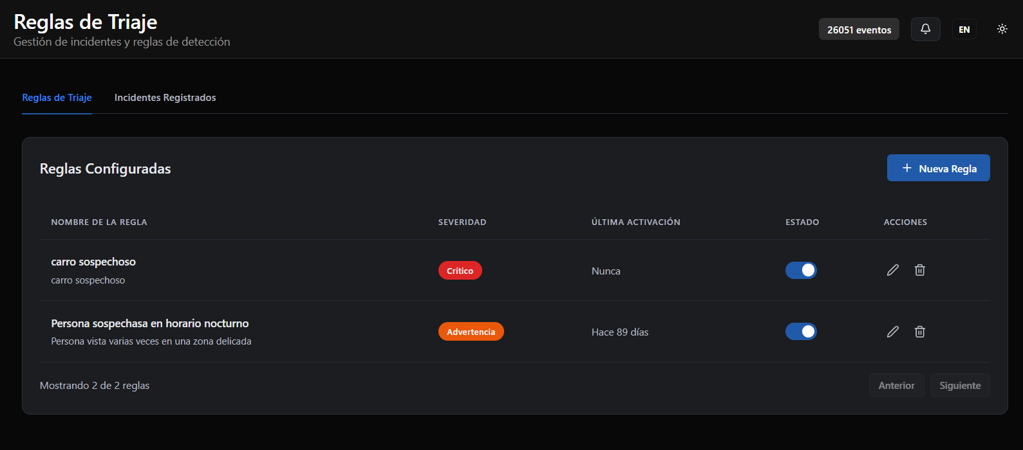Click the Gestión de incidentes subtitle
The height and width of the screenshot is (450, 1023).
(122, 42)
